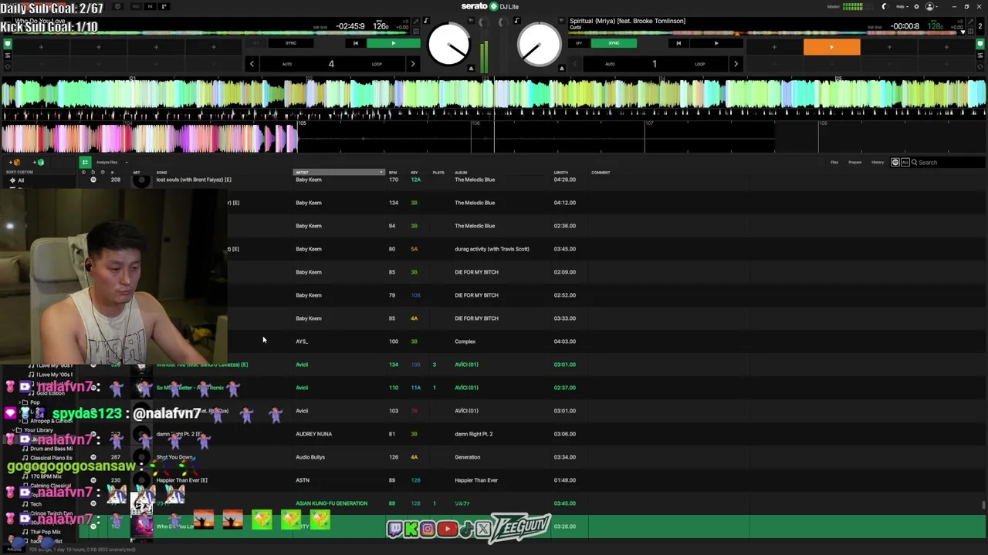The image size is (988, 555).
Task: Increase the left deck auto loop length
Action: tap(412, 64)
